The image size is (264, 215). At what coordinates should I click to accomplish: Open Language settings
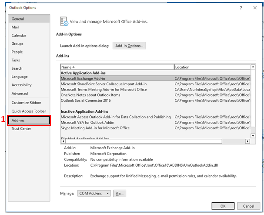pos(29,77)
